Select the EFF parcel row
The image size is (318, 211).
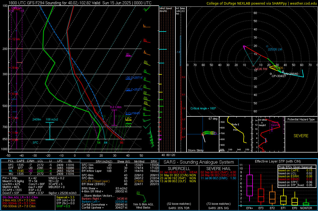pyautogui.click(x=41, y=168)
